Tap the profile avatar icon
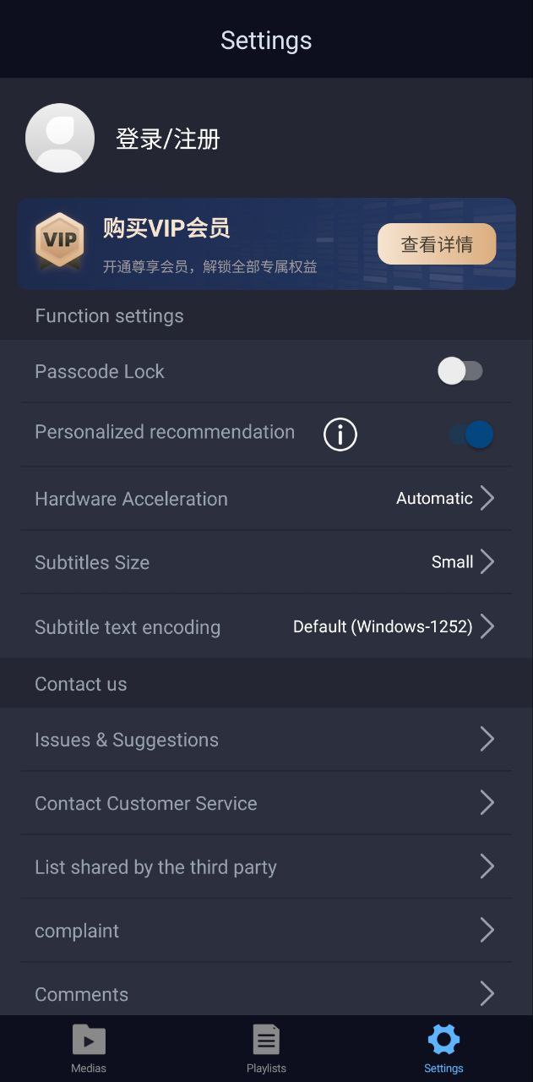The width and height of the screenshot is (533, 1082). (60, 138)
